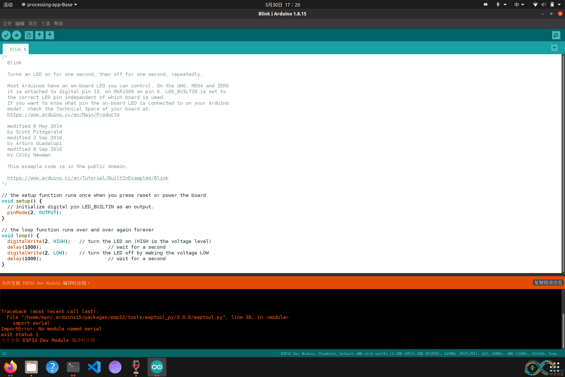Click the 'by Scott Fitzgerald' comment line
Screen dimensions: 565x377
point(35,132)
